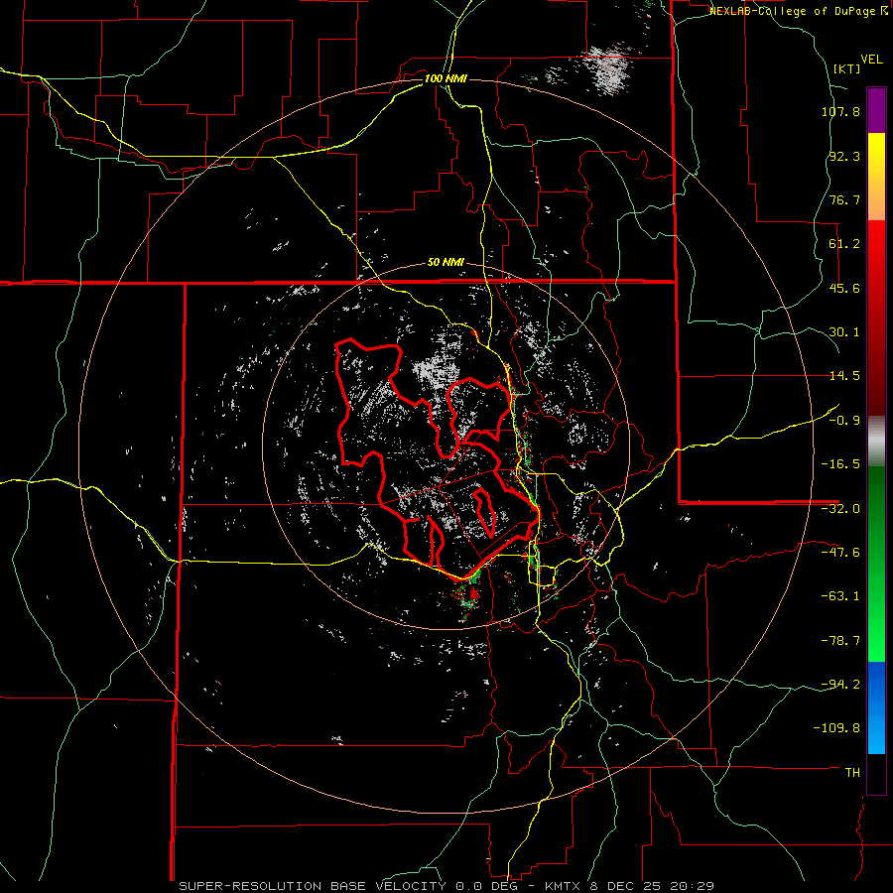
Task: Click the [KT] units label
Action: click(846, 68)
